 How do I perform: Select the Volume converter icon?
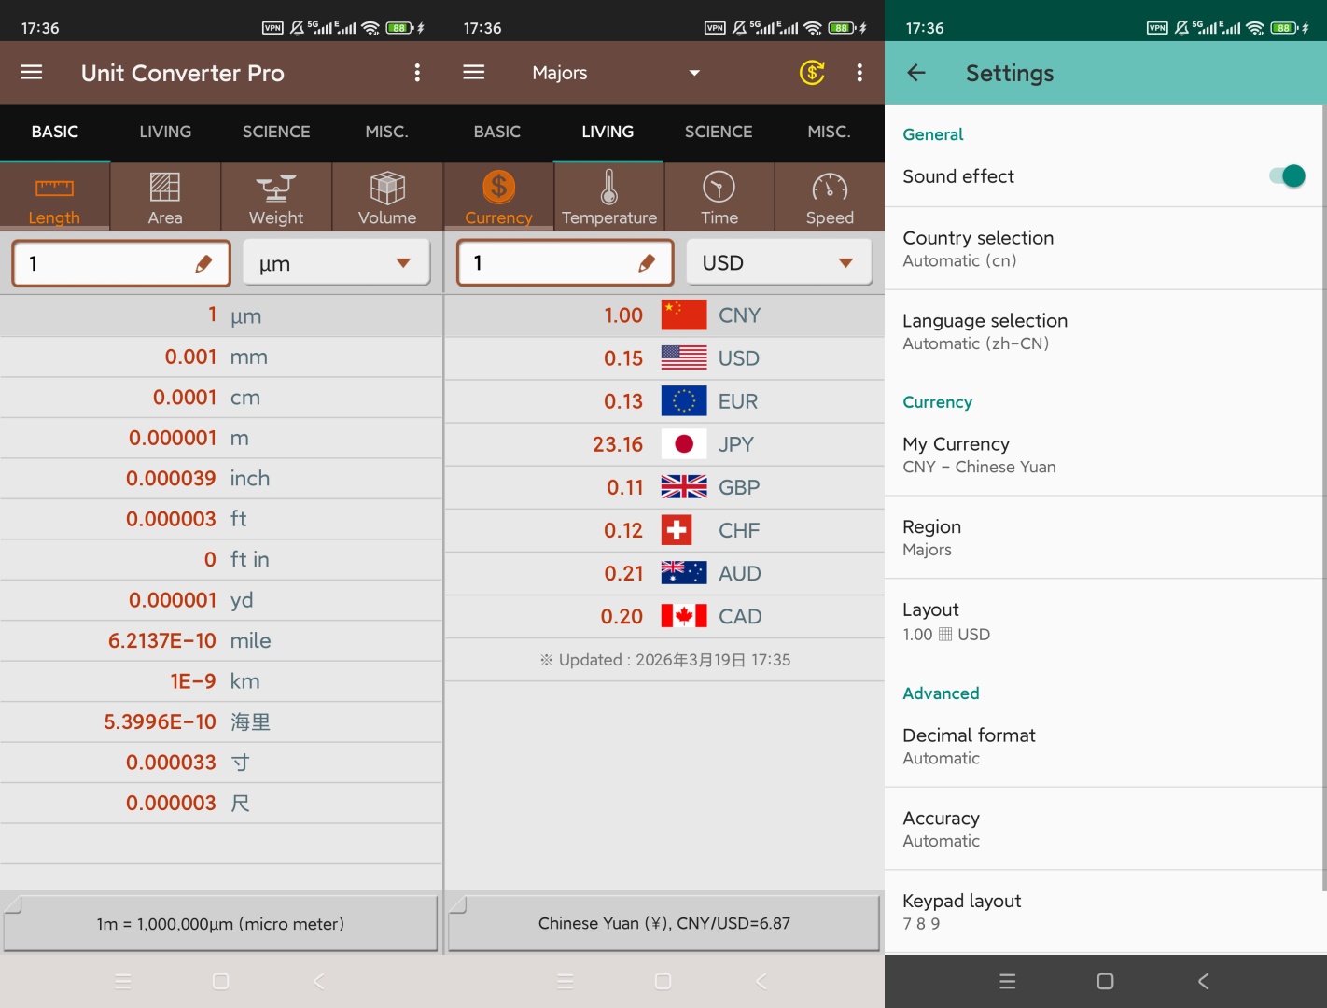[387, 197]
